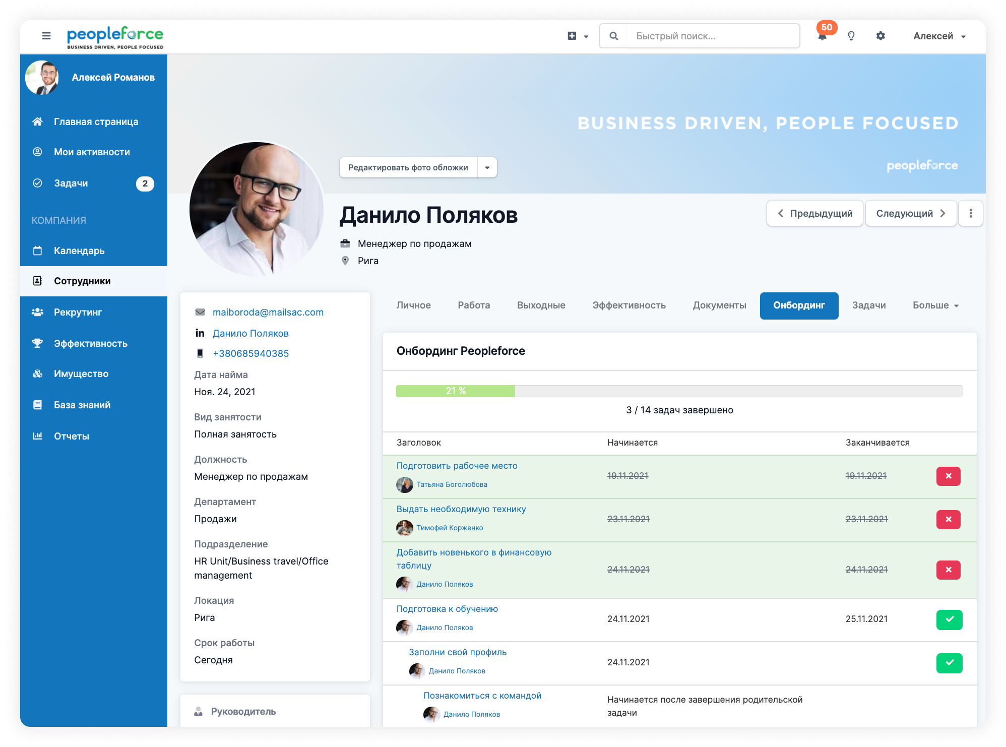Image resolution: width=1006 pixels, height=747 pixels.
Task: Undo completion of Подготовить рабочее место
Action: pyautogui.click(x=948, y=476)
